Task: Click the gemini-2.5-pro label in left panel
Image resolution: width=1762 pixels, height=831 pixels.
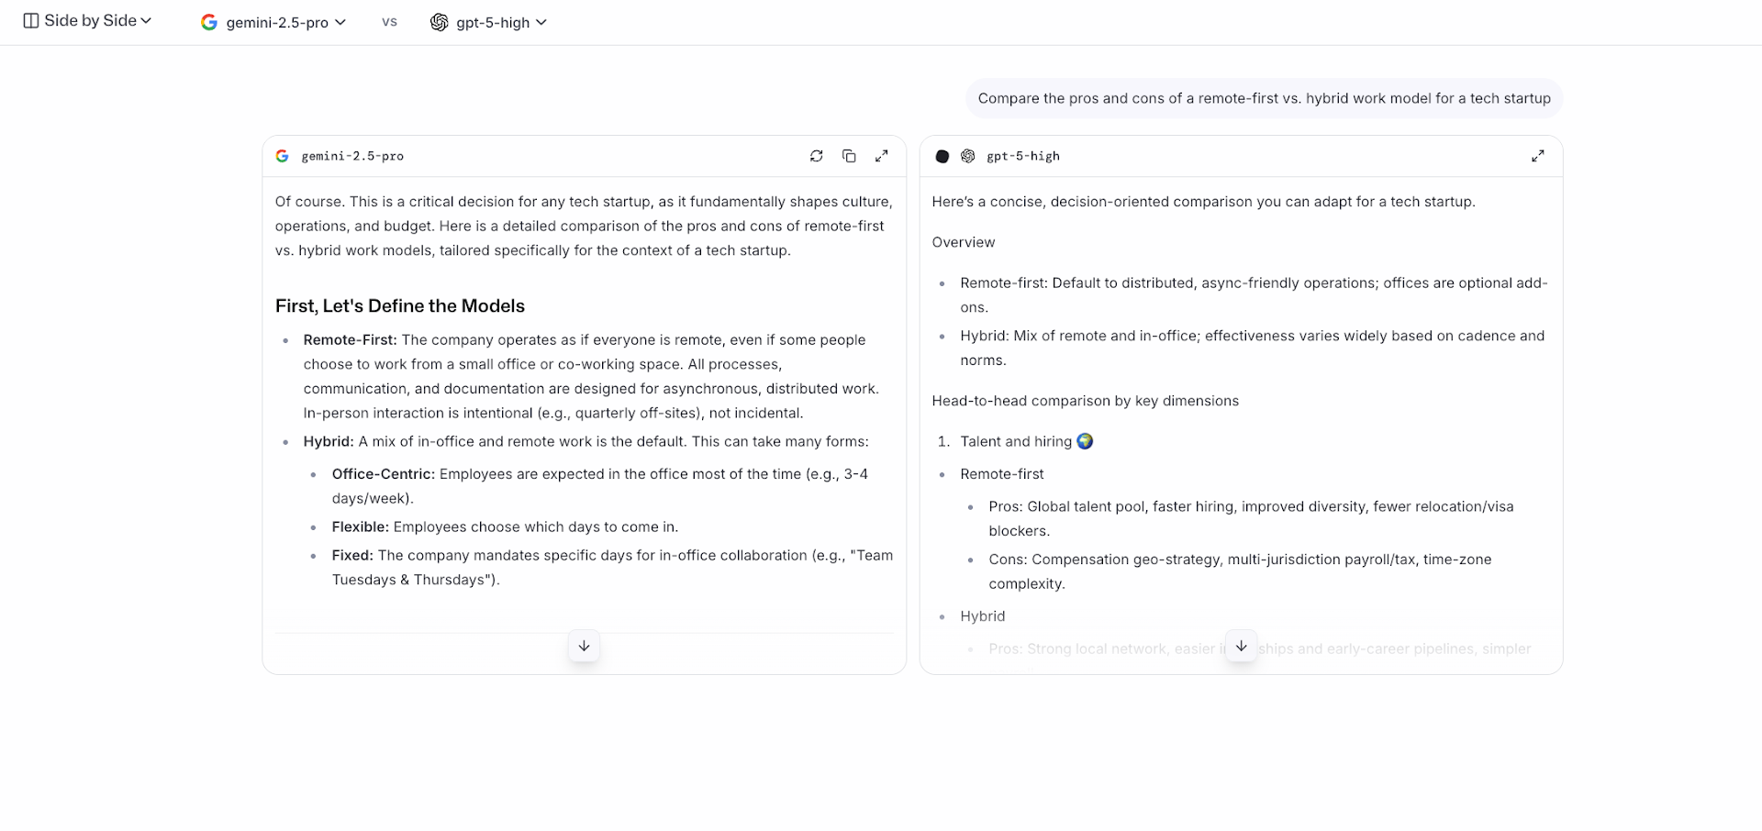Action: [352, 156]
